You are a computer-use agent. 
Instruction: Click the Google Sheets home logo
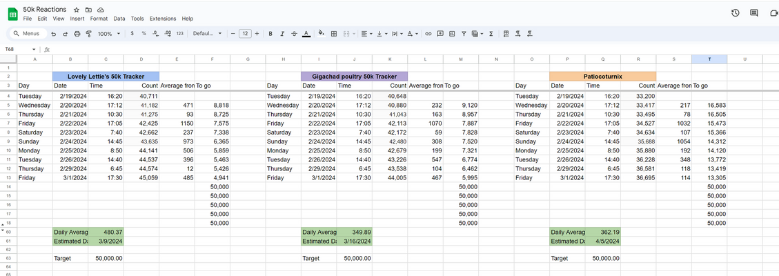(x=13, y=14)
